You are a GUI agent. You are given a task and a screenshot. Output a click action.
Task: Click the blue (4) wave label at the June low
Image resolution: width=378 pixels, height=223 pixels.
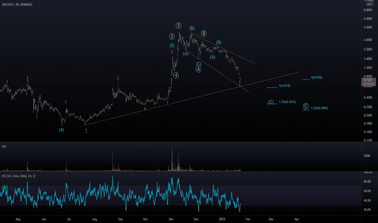point(62,130)
